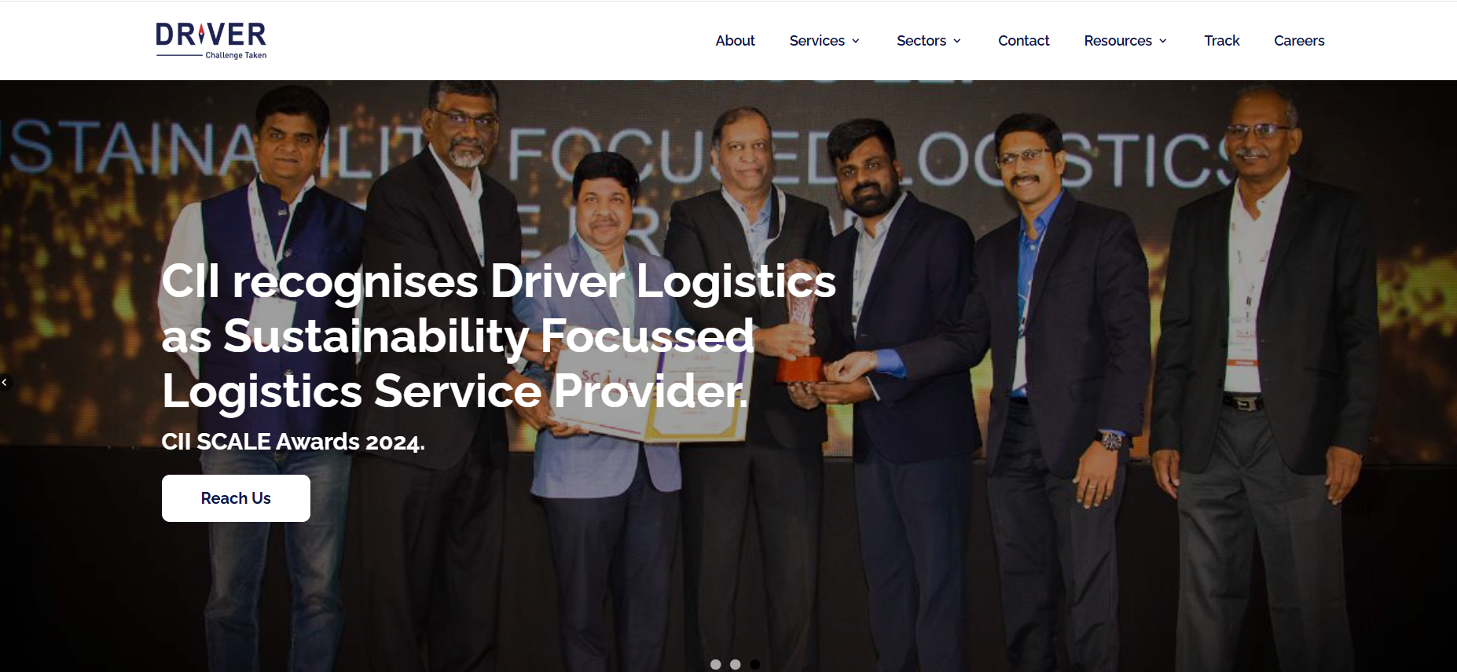
Task: Expand the Resources dropdown chevron
Action: [1163, 41]
